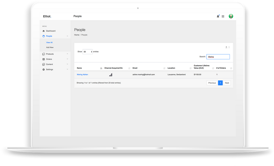Click the Settings gear icon
The width and height of the screenshot is (274, 166).
pos(44,70)
